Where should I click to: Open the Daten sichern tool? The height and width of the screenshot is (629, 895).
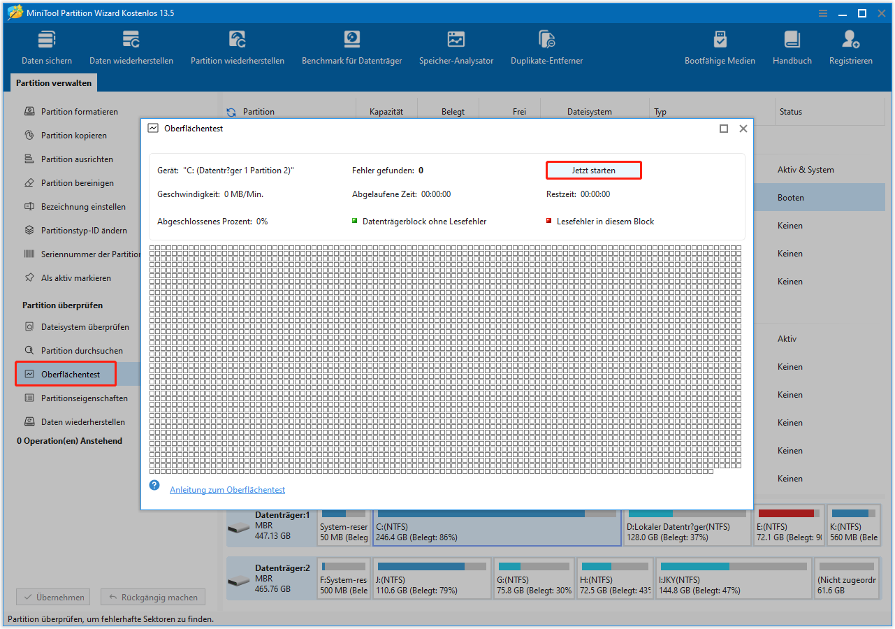[x=46, y=46]
